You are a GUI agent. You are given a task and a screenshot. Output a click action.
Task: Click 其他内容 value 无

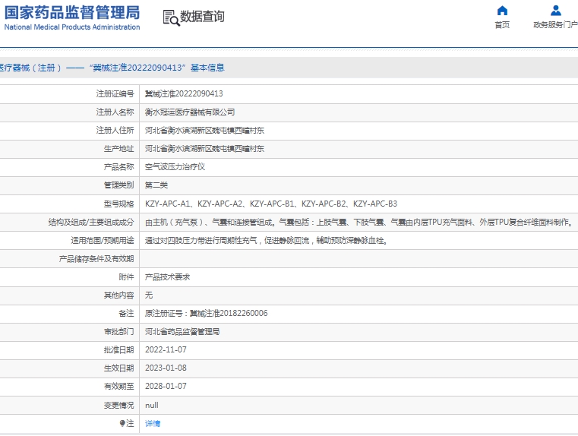pos(149,295)
